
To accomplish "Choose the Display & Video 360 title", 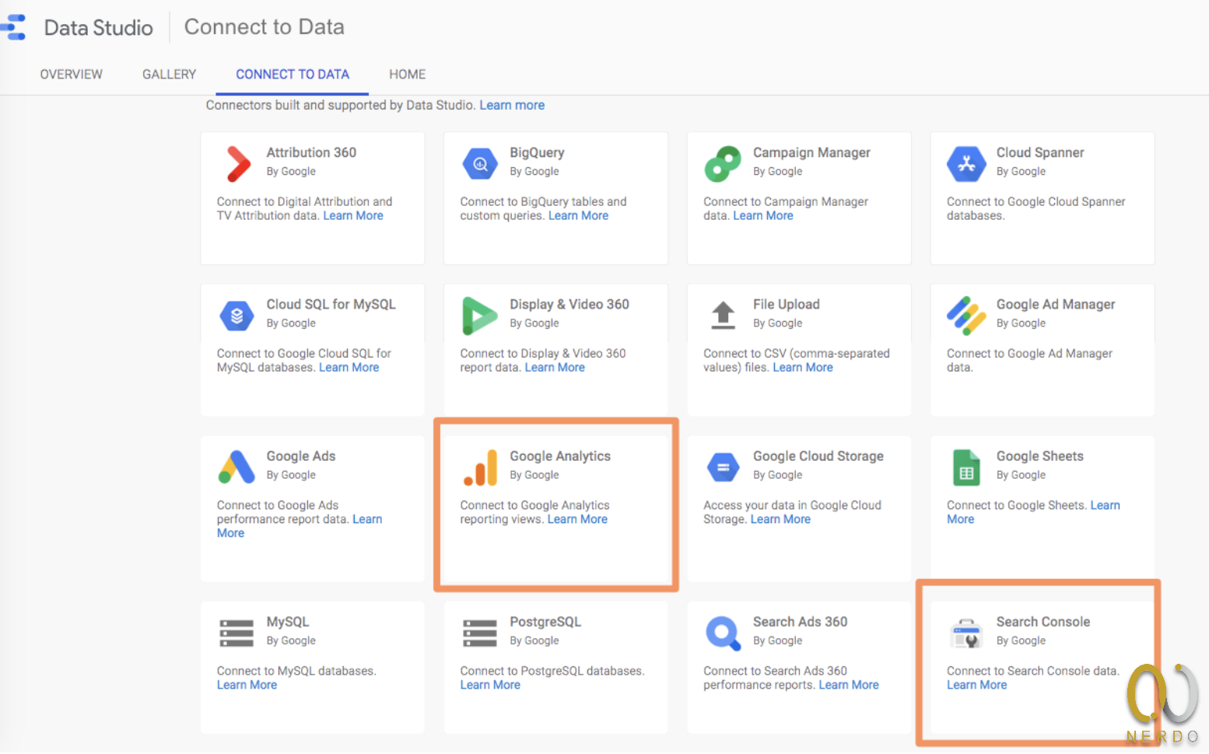I will [569, 304].
